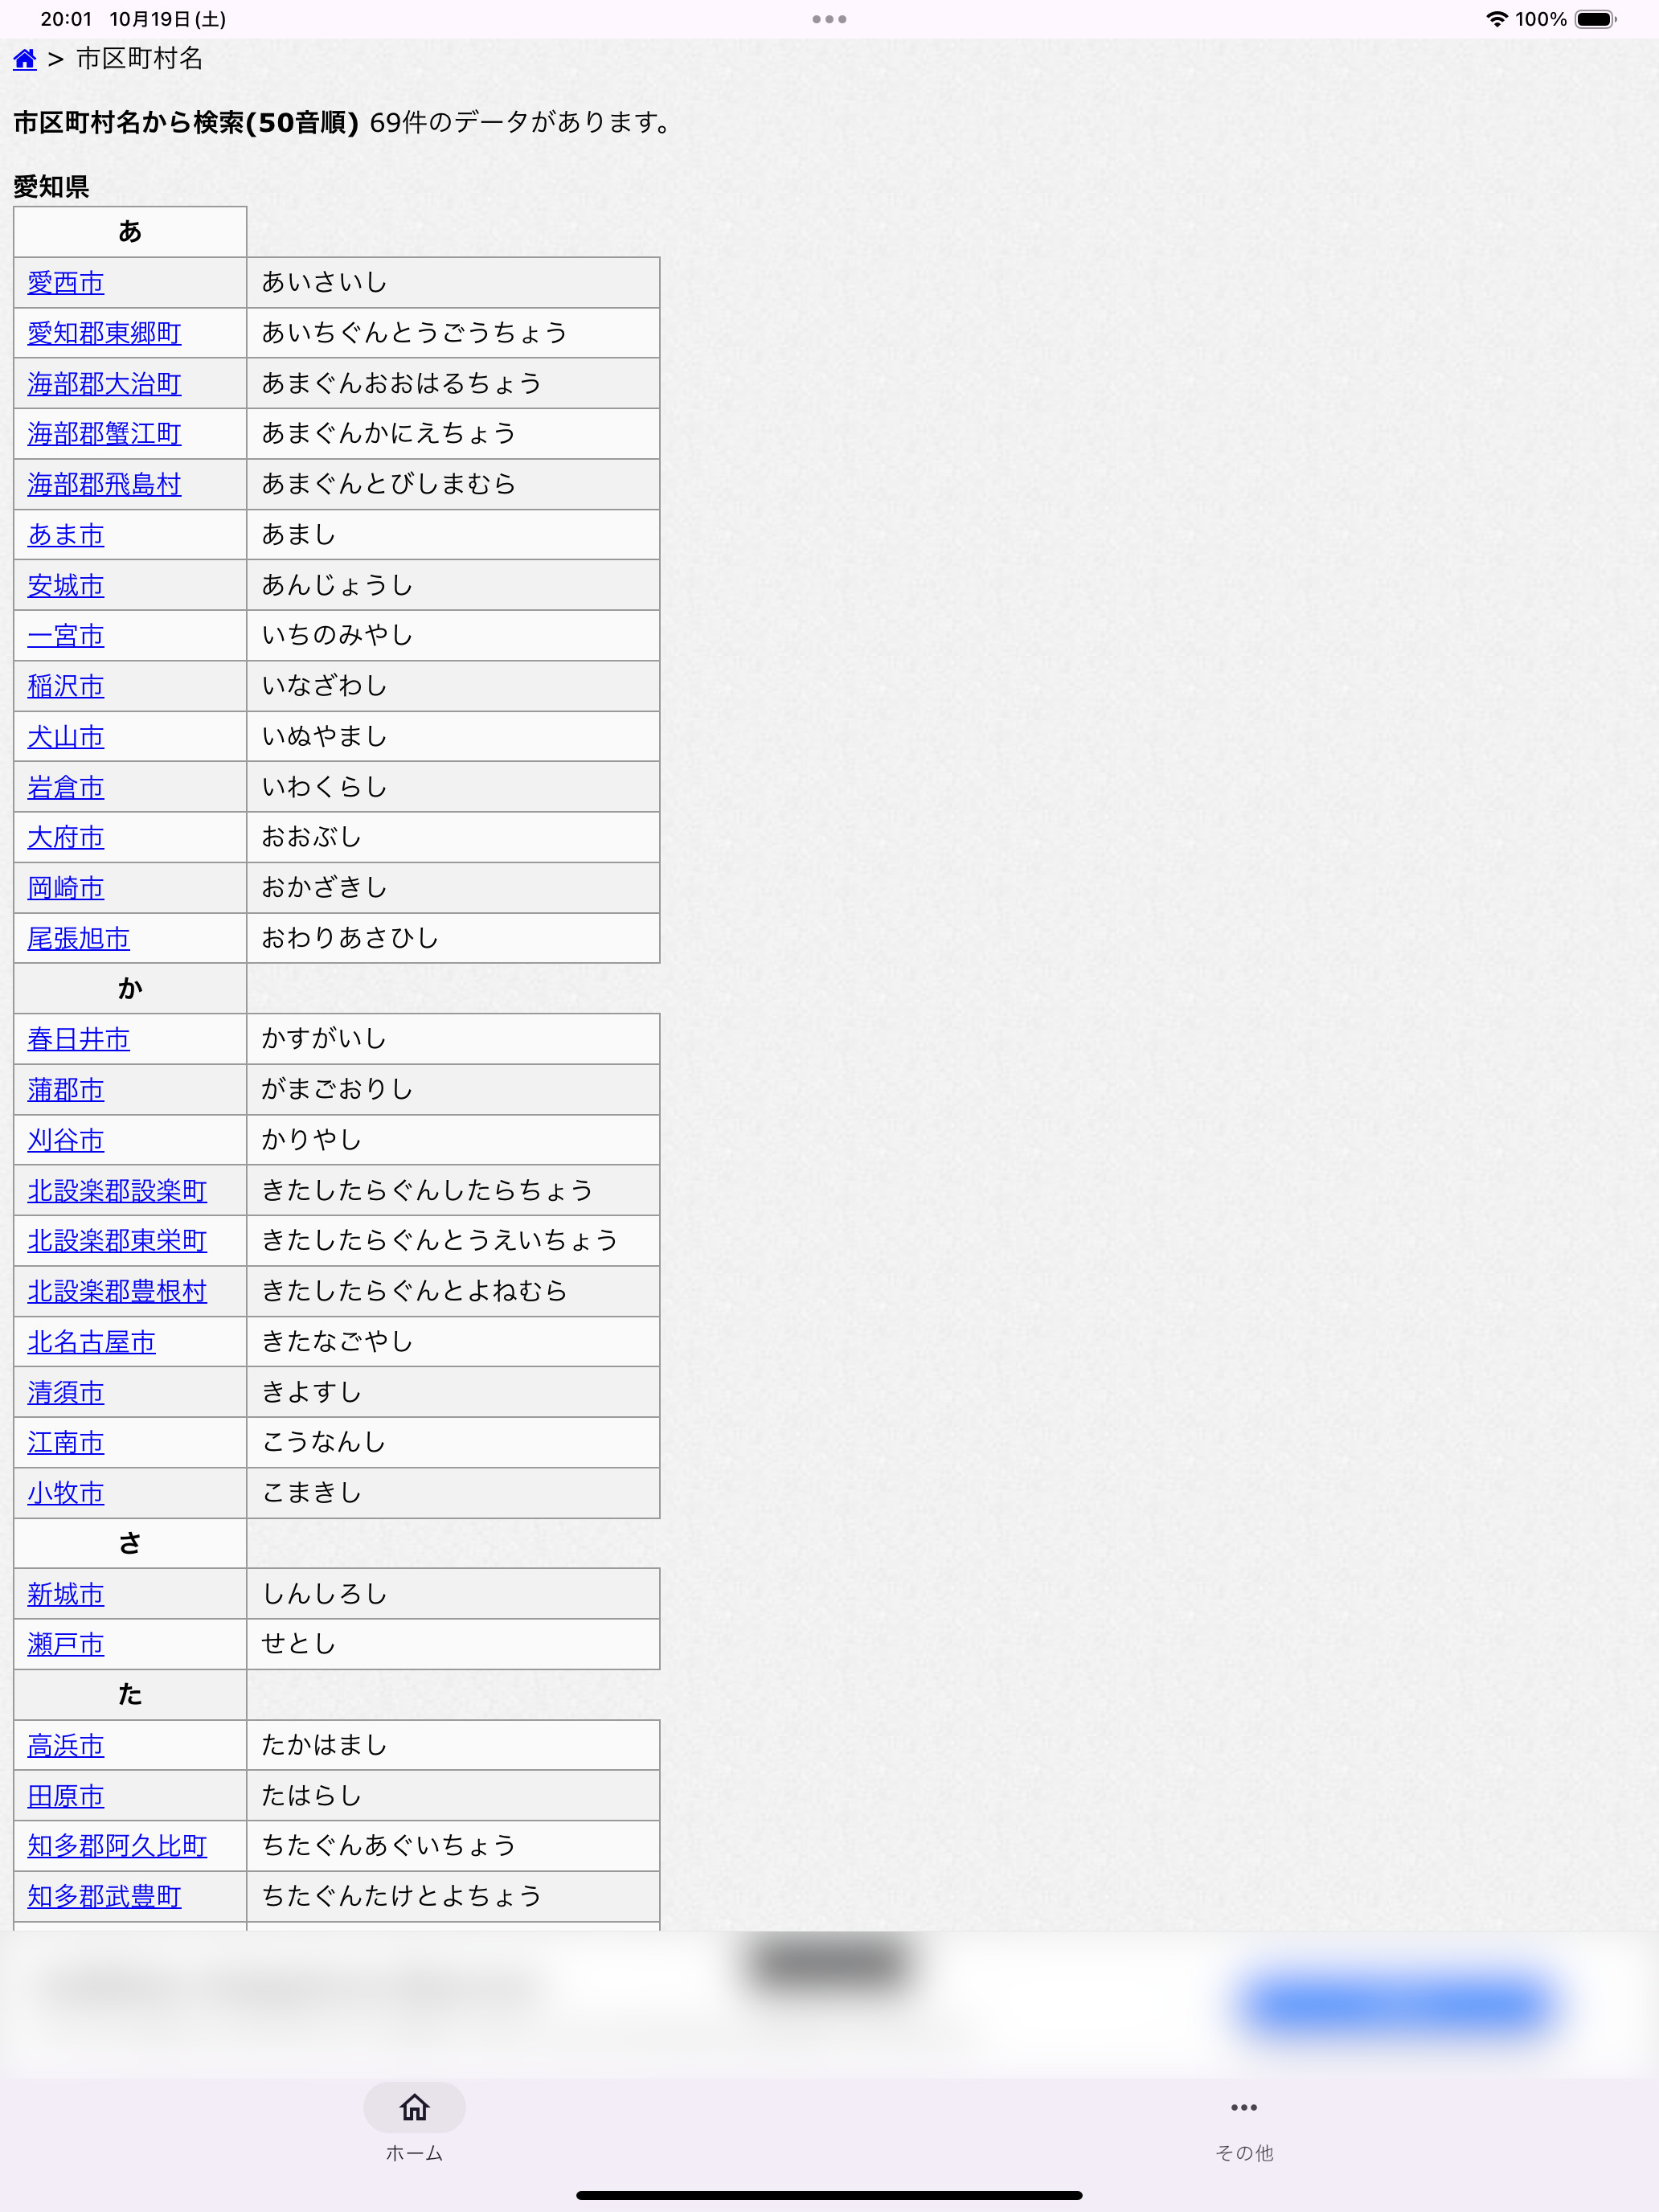Image resolution: width=1659 pixels, height=2212 pixels.
Task: Tap the た section header cell
Action: [x=130, y=1695]
